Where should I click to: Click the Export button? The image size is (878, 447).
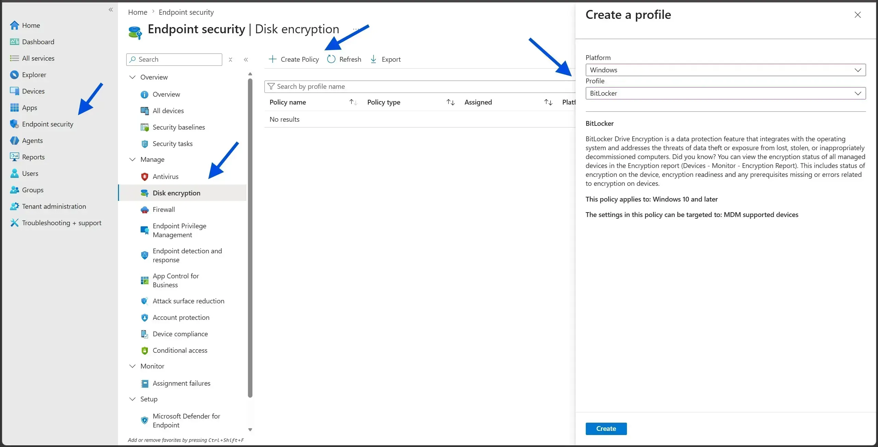point(385,59)
